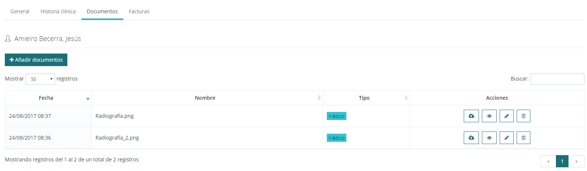This screenshot has height=171, width=587.
Task: Focus the Buscar search field
Action: [x=557, y=79]
